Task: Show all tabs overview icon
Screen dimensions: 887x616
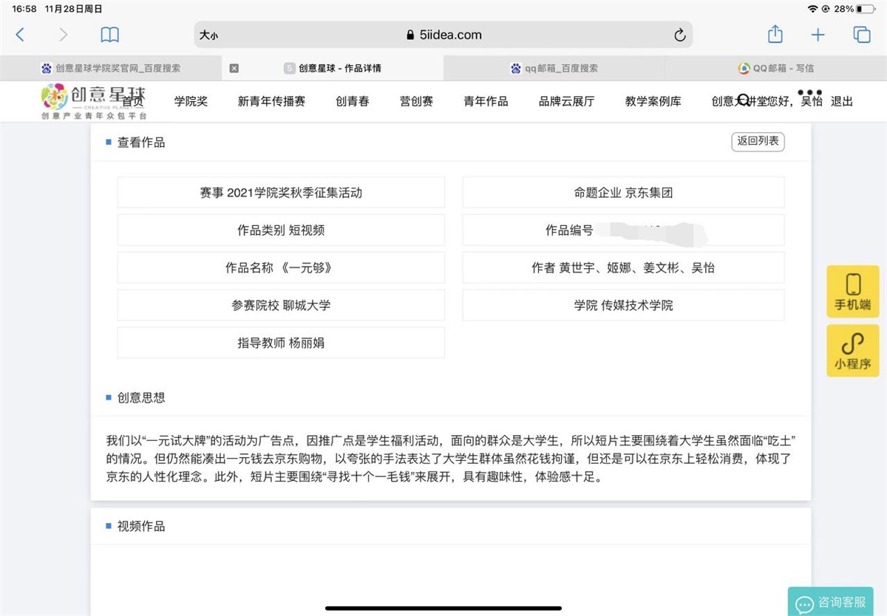Action: (x=861, y=35)
